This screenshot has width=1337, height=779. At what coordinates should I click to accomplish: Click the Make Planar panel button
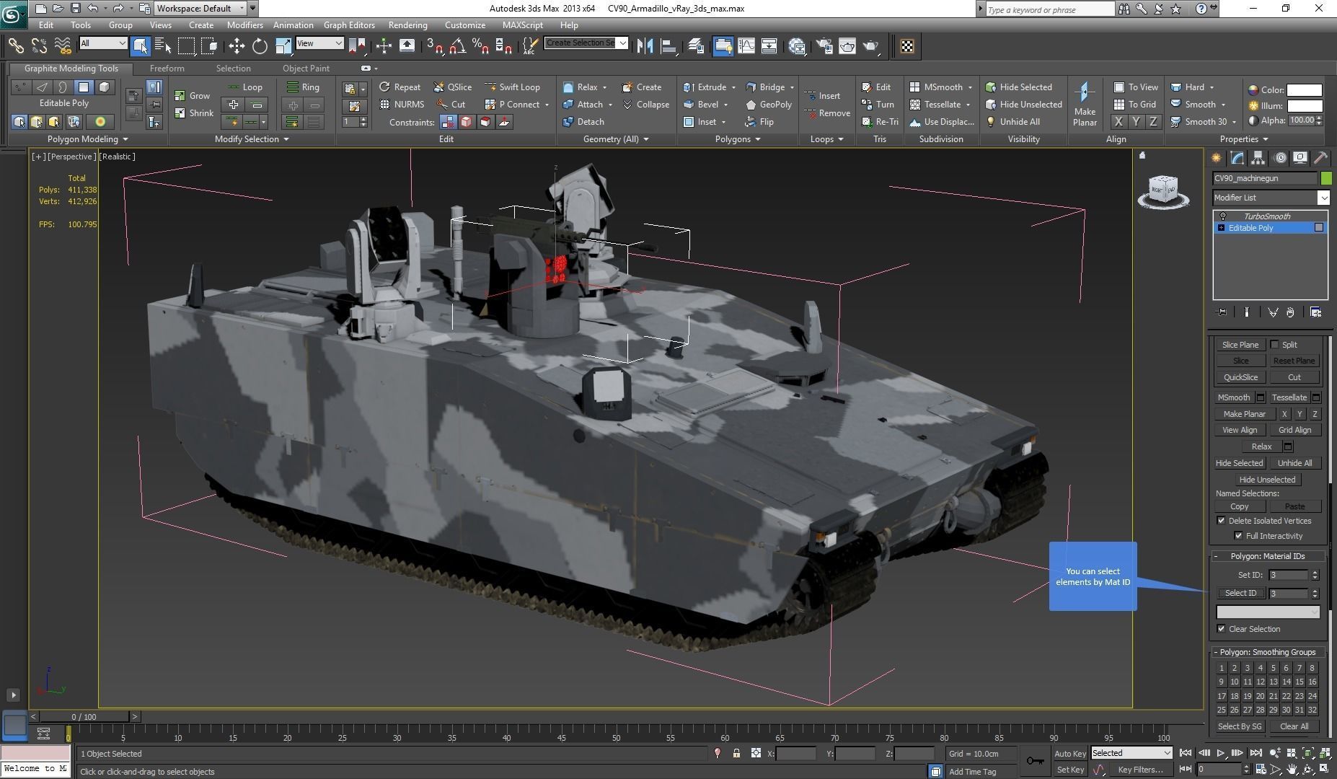click(x=1244, y=414)
